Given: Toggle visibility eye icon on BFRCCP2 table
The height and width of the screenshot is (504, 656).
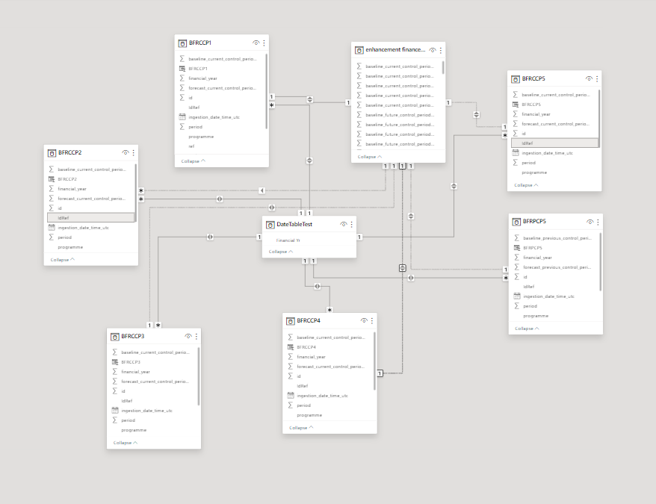Looking at the screenshot, I should point(126,152).
